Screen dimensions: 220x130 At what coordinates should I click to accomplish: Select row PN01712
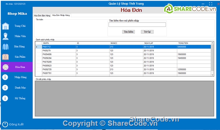(x=123, y=47)
